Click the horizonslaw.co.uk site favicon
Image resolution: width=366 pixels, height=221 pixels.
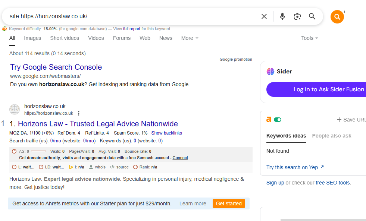[x=15, y=110]
